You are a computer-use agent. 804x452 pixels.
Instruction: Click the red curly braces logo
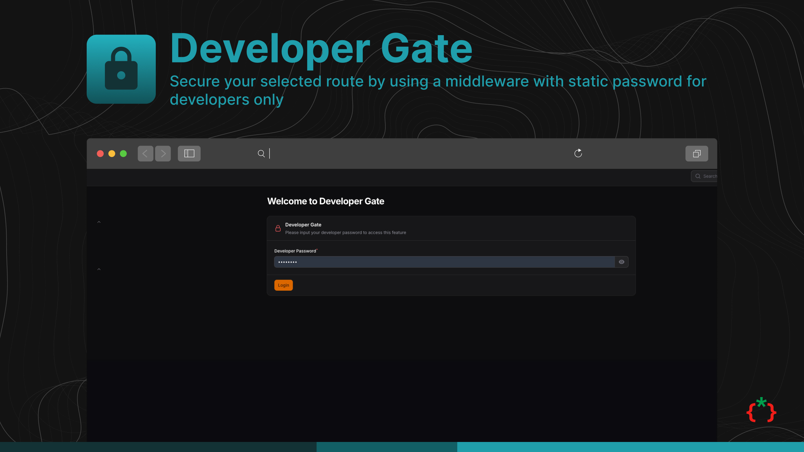tap(761, 411)
